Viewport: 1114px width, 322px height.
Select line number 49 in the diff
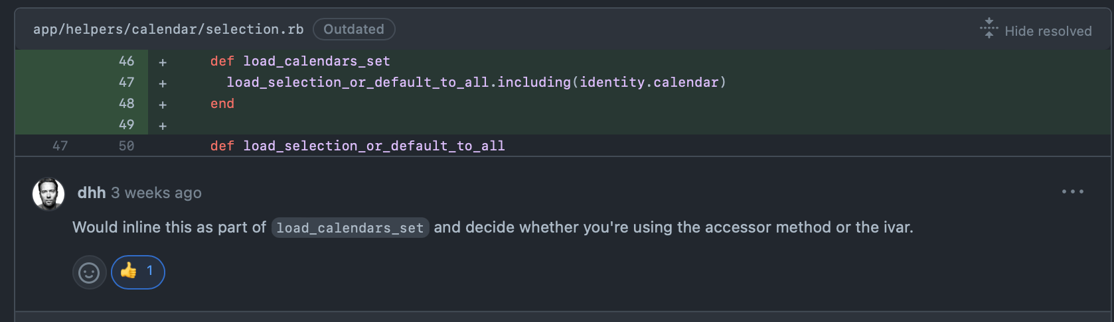tap(126, 125)
